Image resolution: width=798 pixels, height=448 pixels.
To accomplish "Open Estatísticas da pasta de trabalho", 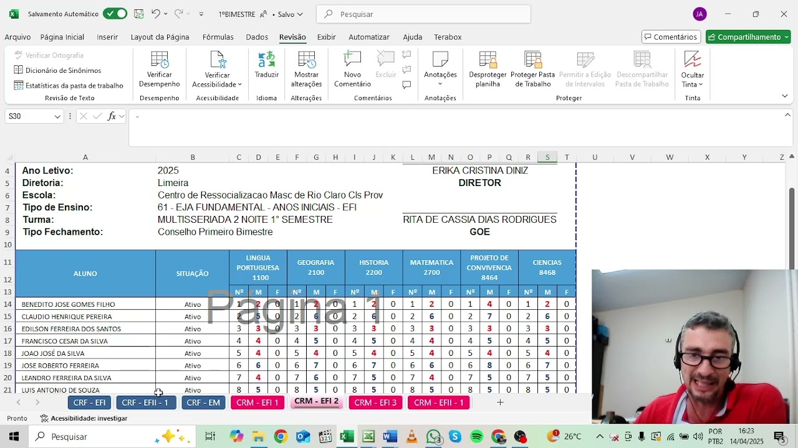I will (x=69, y=85).
